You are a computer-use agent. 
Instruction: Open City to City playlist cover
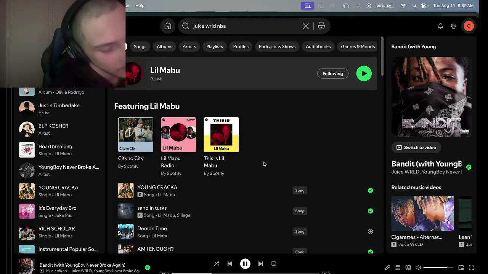136,135
